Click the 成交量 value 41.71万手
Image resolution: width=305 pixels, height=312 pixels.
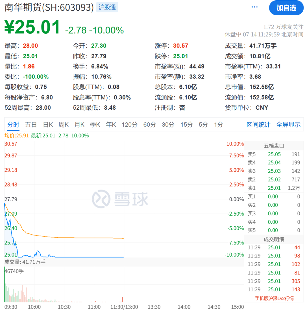263,46
